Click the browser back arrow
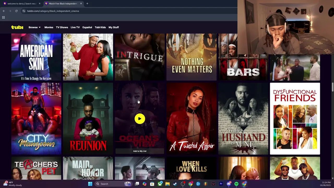The image size is (334, 188). click(4, 11)
